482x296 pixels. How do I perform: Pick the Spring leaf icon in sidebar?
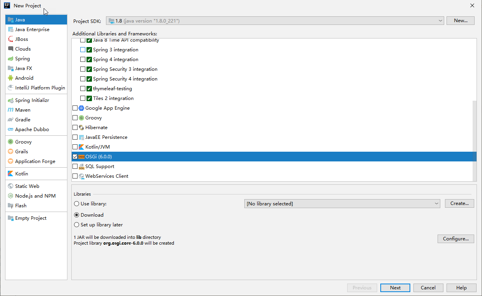[x=11, y=59]
